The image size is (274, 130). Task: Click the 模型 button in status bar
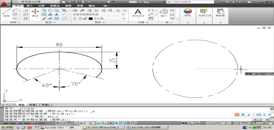pyautogui.click(x=184, y=123)
